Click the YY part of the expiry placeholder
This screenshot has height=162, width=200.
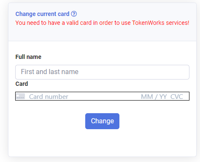(x=163, y=97)
